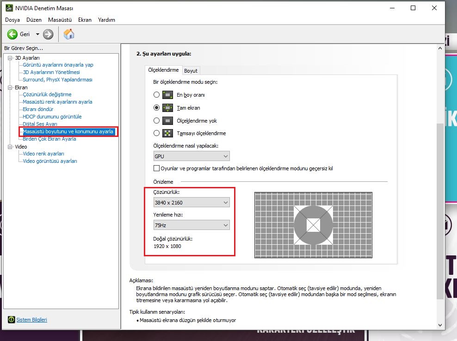Image resolution: width=457 pixels, height=341 pixels.
Task: Click the Tam ekran mode icon
Action: [167, 107]
